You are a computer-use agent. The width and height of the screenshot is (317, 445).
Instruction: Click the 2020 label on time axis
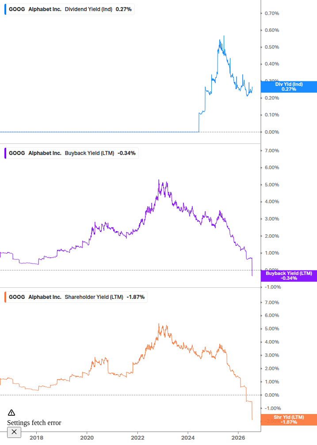pyautogui.click(x=87, y=437)
